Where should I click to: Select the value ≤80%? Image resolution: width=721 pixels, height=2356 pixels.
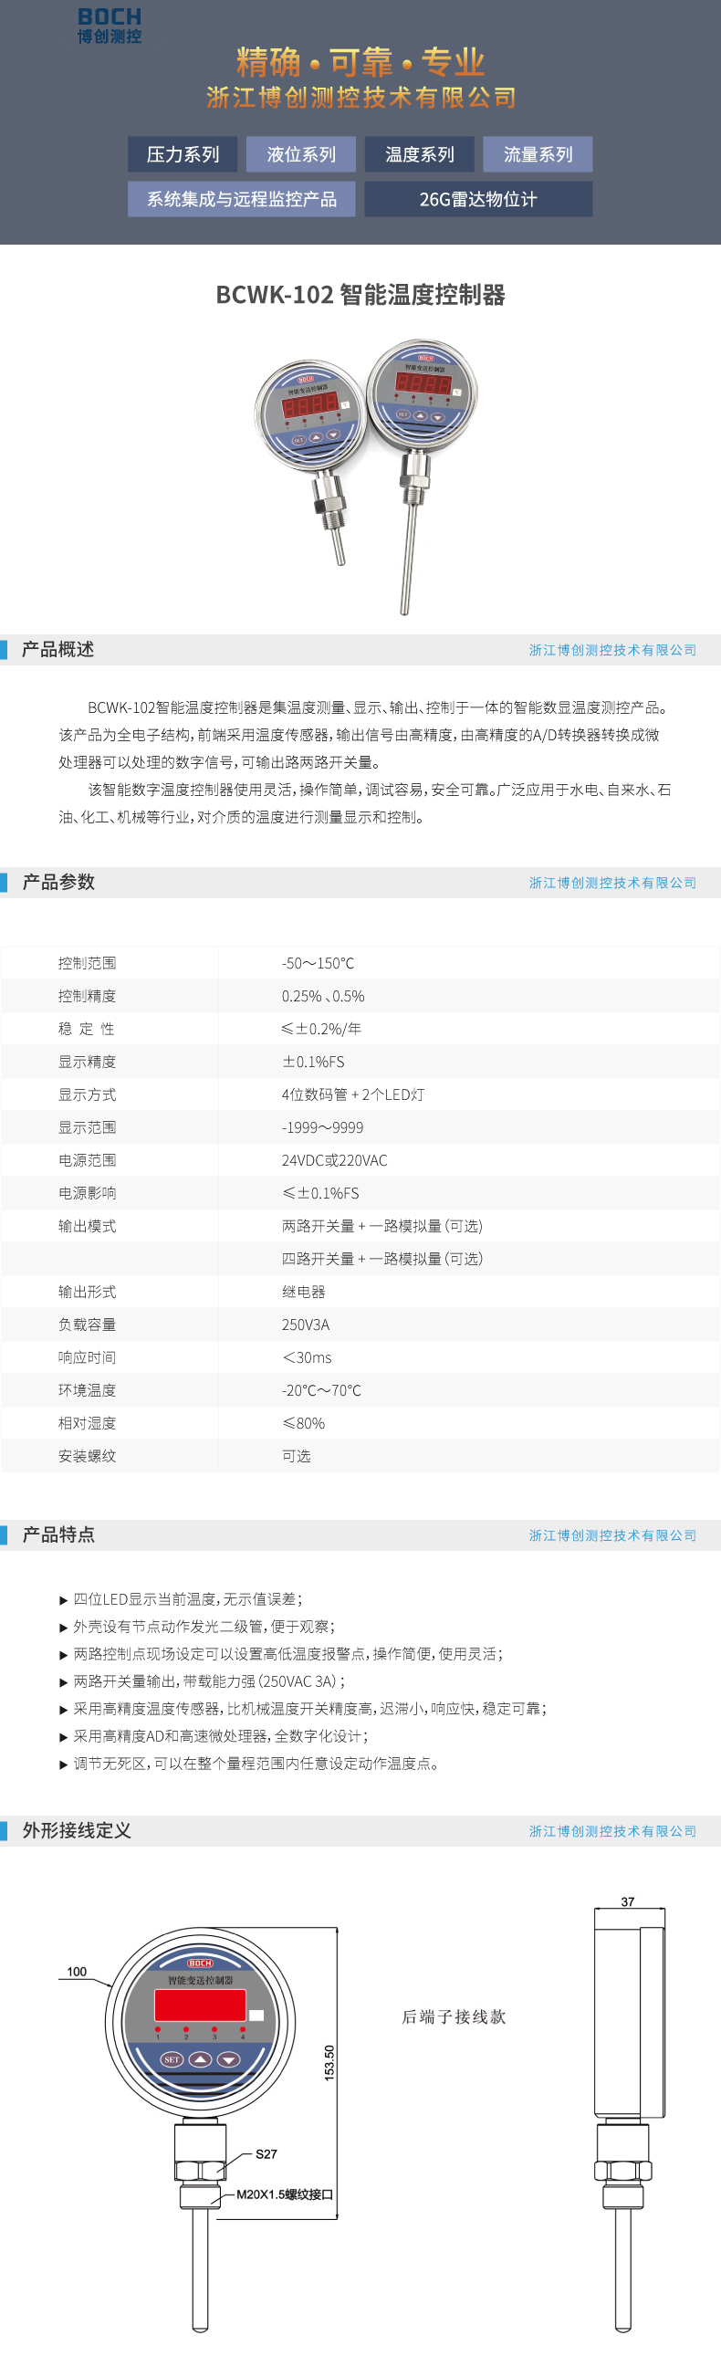click(x=303, y=1424)
